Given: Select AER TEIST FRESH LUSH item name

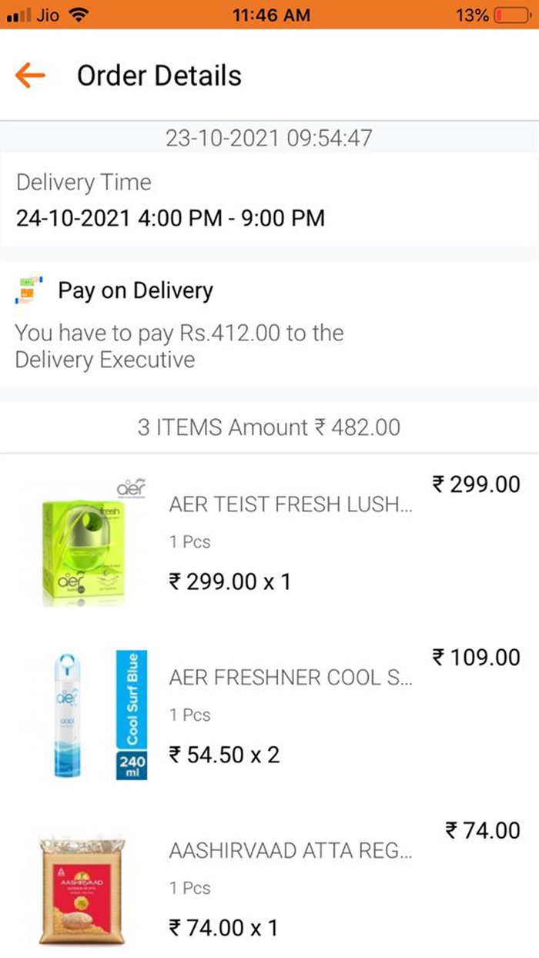Looking at the screenshot, I should tap(292, 504).
